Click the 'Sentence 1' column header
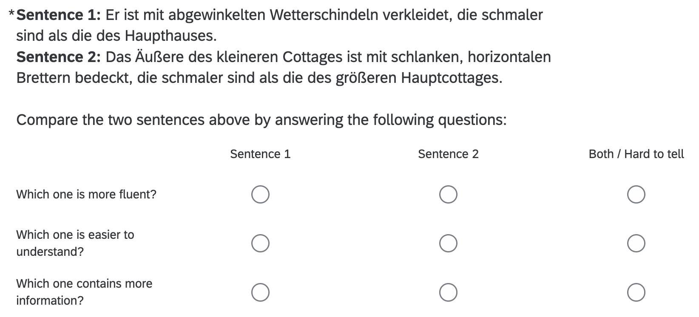The height and width of the screenshot is (317, 699). click(x=260, y=154)
